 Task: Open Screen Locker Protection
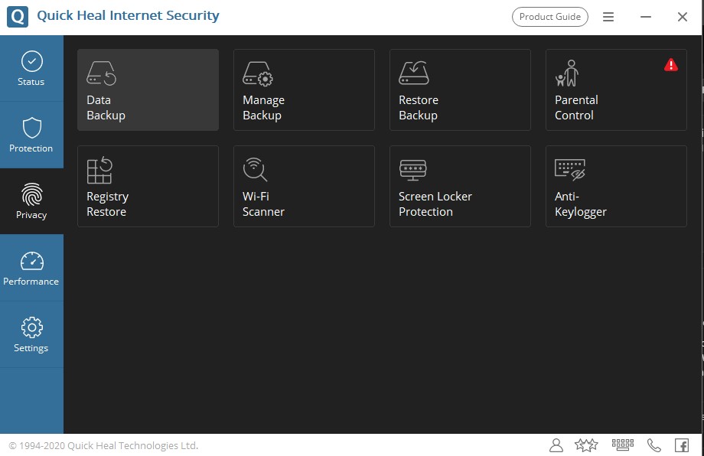tap(460, 187)
